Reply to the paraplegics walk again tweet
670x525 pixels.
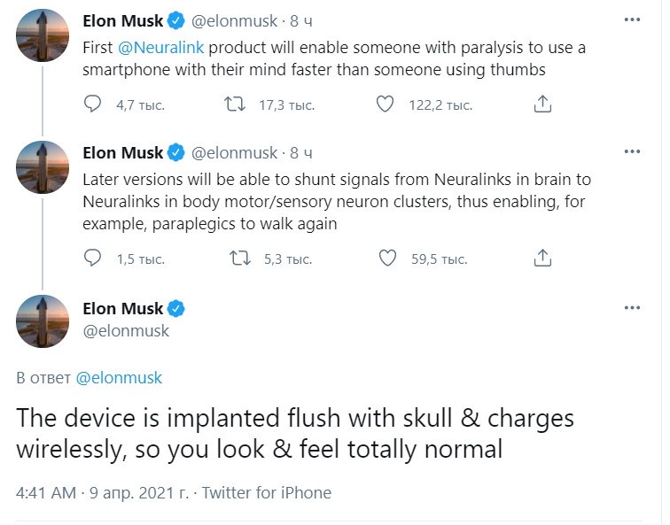[x=93, y=259]
